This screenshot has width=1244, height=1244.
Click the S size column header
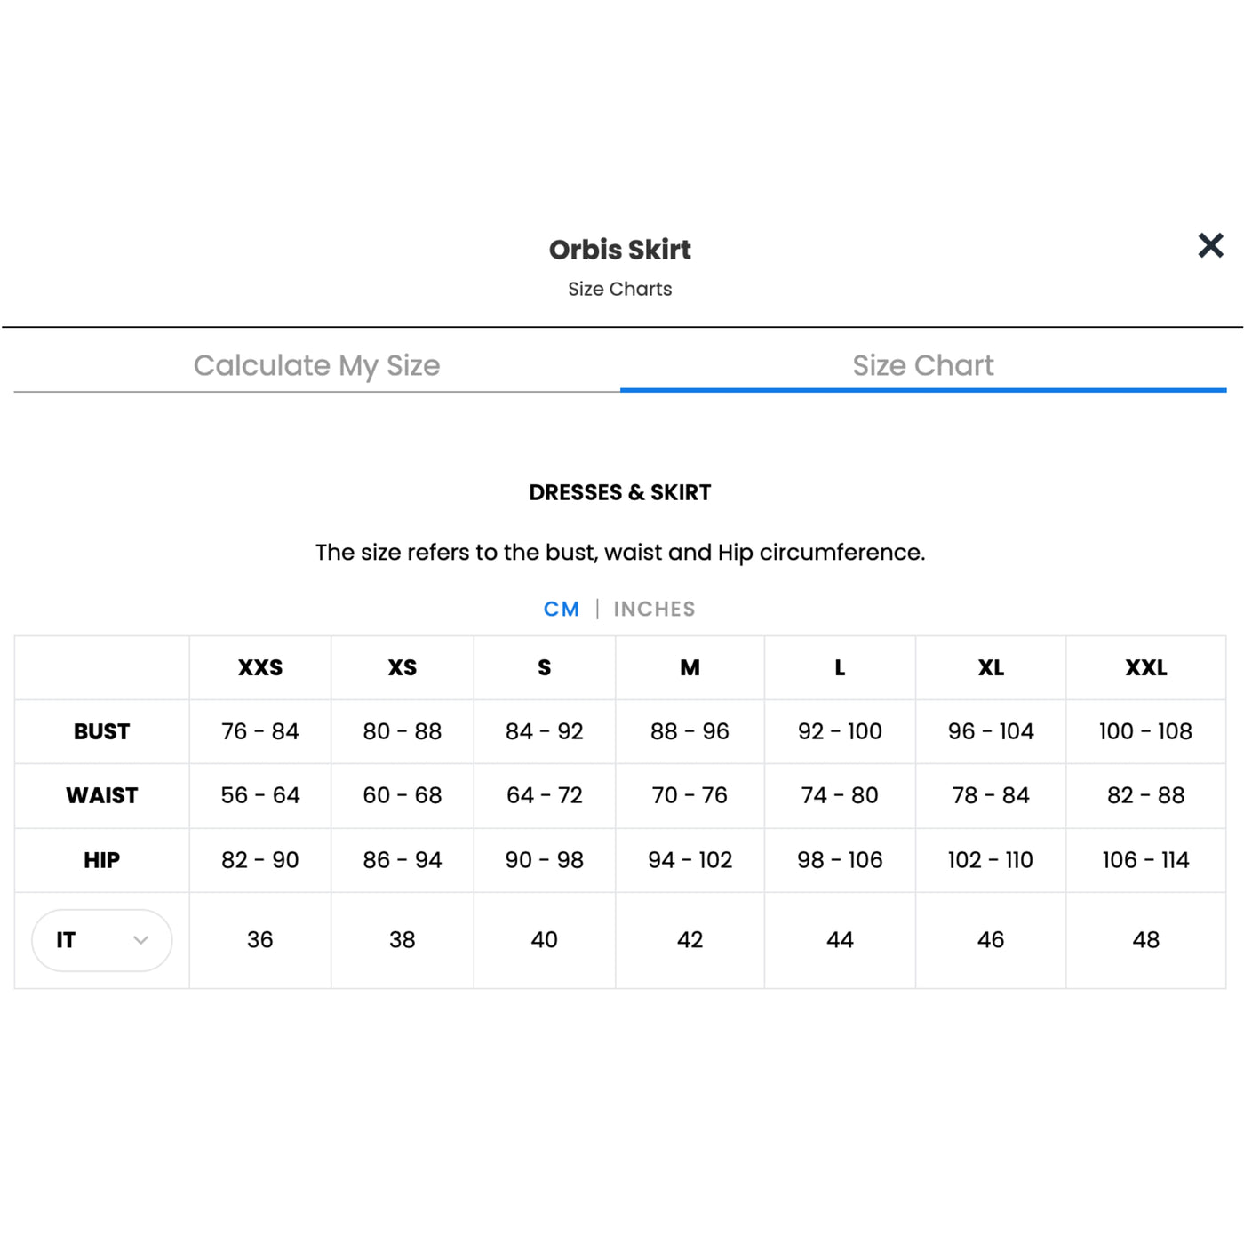pyautogui.click(x=545, y=667)
